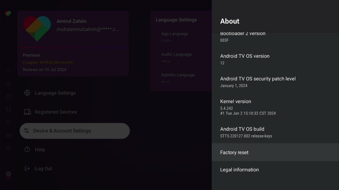339x190 pixels.
Task: Click kernel value 5.4.242
Action: [226, 109]
